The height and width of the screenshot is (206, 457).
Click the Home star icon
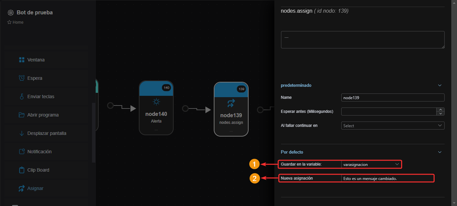click(x=9, y=22)
